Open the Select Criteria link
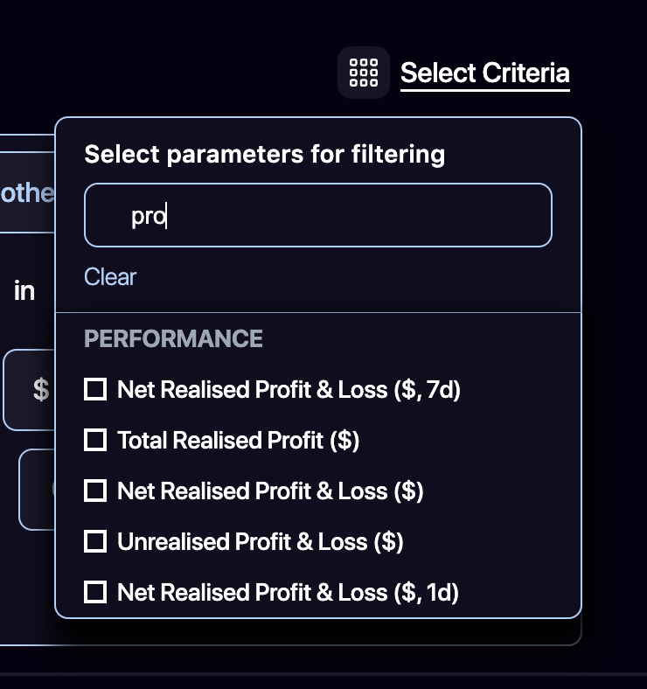The width and height of the screenshot is (647, 689). click(x=484, y=73)
